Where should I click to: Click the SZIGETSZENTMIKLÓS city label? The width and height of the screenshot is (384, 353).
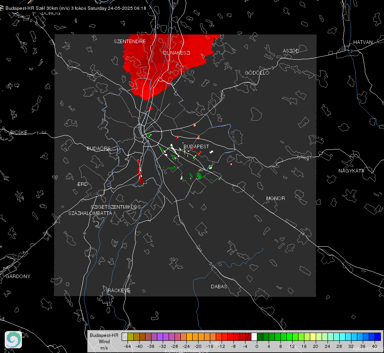[x=116, y=207]
